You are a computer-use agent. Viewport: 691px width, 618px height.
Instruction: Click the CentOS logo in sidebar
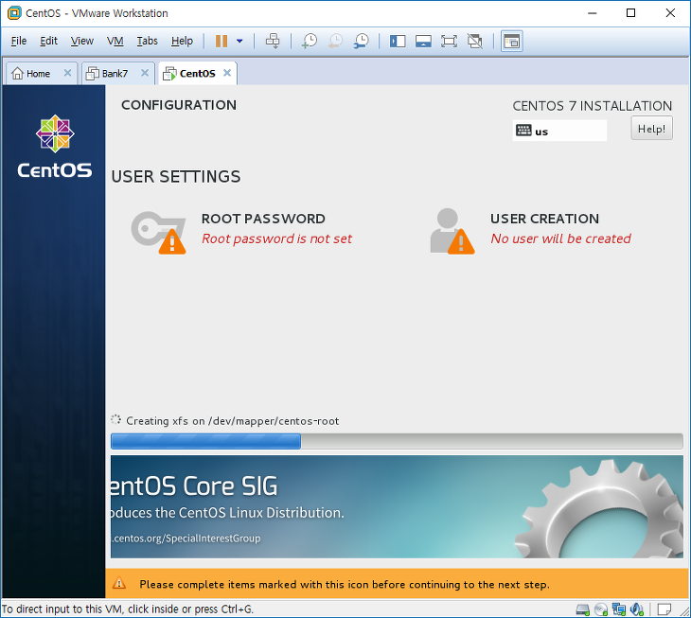[x=55, y=147]
